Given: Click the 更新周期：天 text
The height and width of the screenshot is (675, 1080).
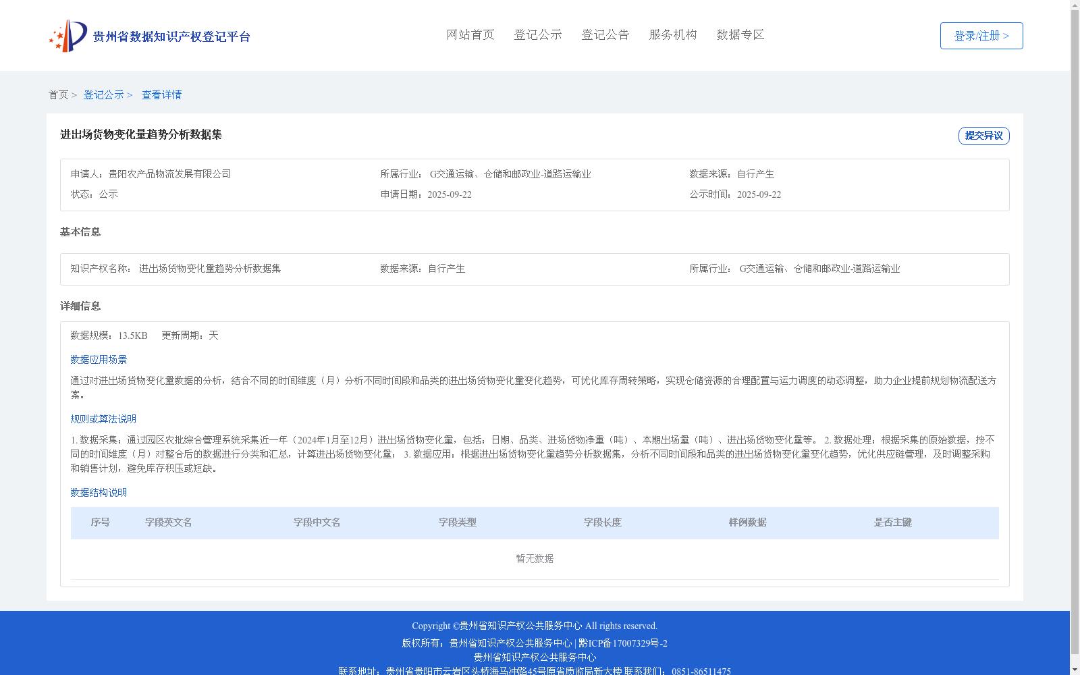Looking at the screenshot, I should point(190,335).
